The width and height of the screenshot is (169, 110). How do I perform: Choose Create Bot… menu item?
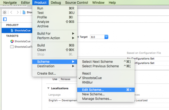point(55,74)
